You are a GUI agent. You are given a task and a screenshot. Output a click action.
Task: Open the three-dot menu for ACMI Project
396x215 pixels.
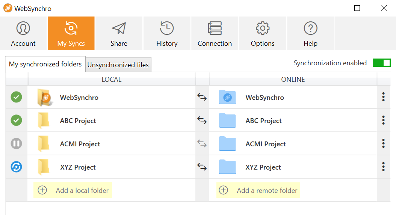click(383, 143)
